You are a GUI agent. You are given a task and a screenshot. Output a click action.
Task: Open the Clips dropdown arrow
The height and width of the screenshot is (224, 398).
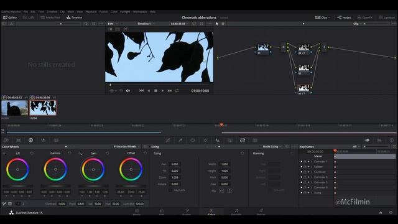tap(329, 17)
